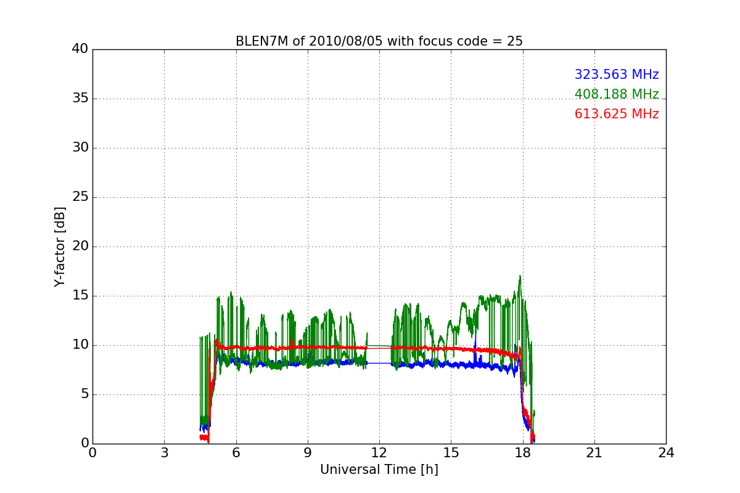Click the 21 tick label on time axis
Screen dimensions: 740x493
(594, 453)
